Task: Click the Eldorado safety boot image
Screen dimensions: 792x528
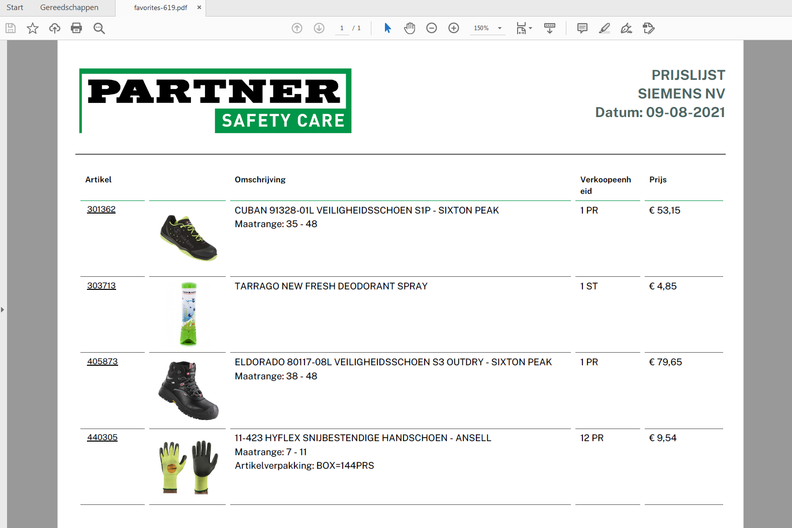Action: pos(188,390)
